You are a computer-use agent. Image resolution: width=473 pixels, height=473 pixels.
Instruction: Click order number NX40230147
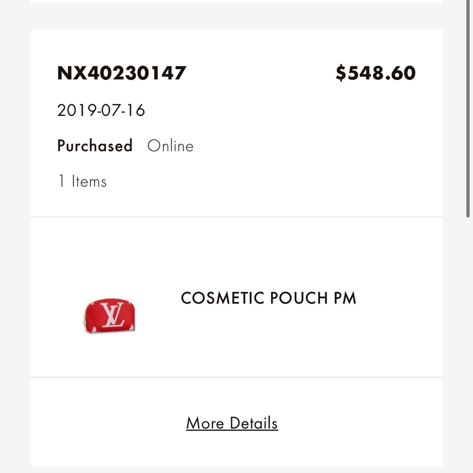pos(122,73)
